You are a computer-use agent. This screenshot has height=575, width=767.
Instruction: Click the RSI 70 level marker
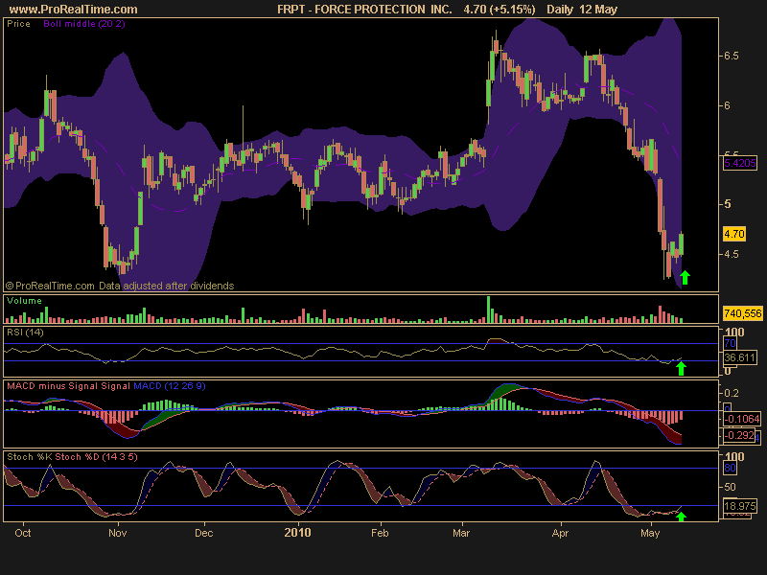click(x=730, y=343)
